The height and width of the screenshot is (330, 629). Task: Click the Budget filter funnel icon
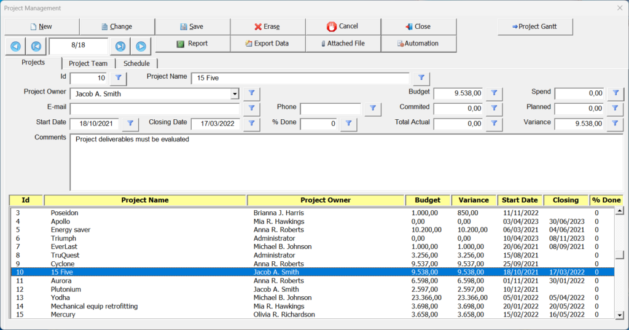[x=494, y=93]
